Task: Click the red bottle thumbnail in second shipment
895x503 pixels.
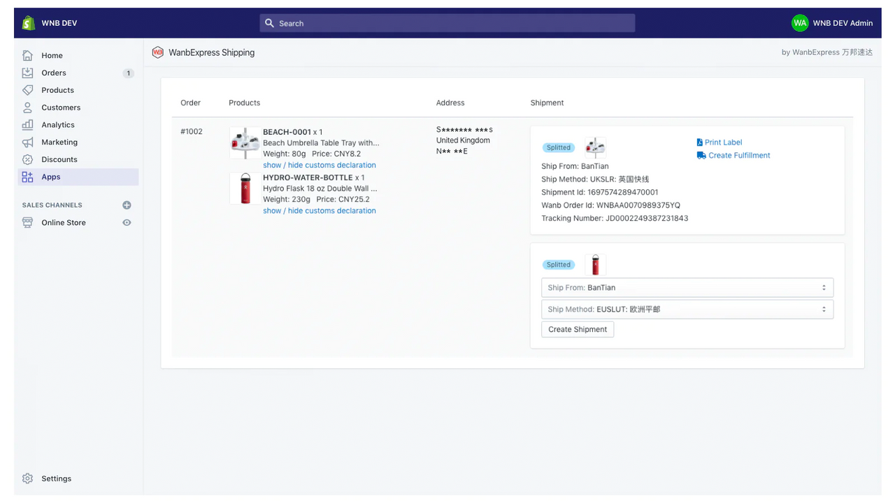Action: (595, 264)
